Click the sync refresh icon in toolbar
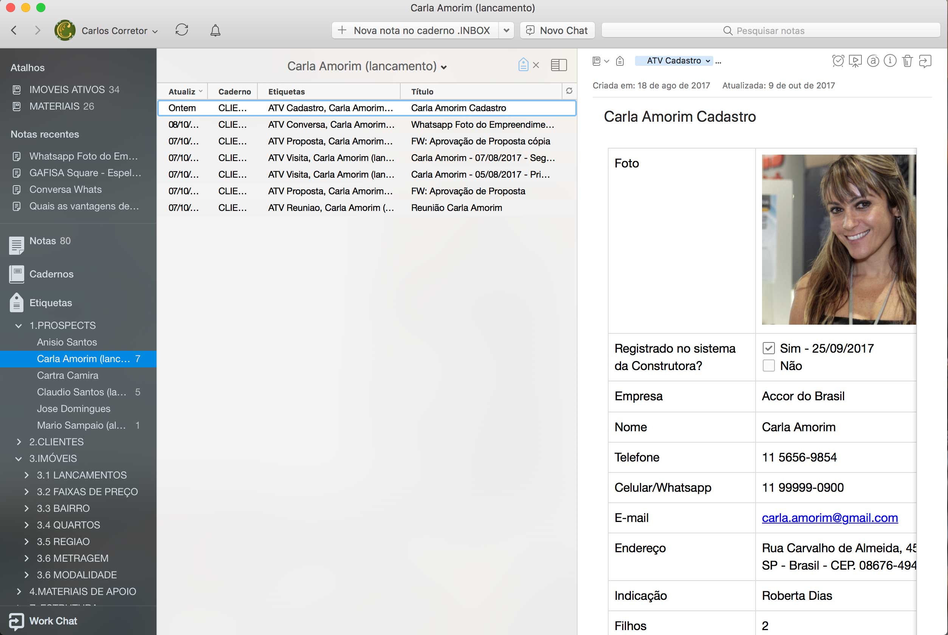The width and height of the screenshot is (948, 635). tap(182, 30)
